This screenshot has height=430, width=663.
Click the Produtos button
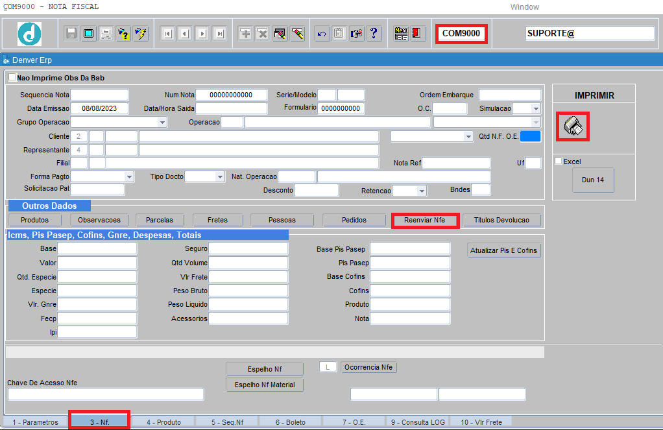[x=34, y=220]
